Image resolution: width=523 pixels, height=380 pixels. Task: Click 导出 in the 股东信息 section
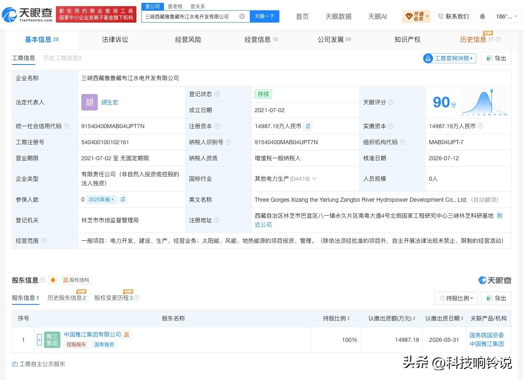pos(496,298)
